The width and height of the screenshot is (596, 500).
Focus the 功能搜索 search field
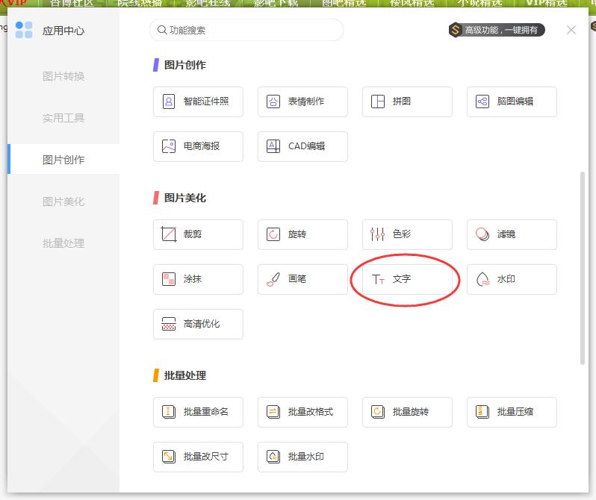[x=246, y=30]
